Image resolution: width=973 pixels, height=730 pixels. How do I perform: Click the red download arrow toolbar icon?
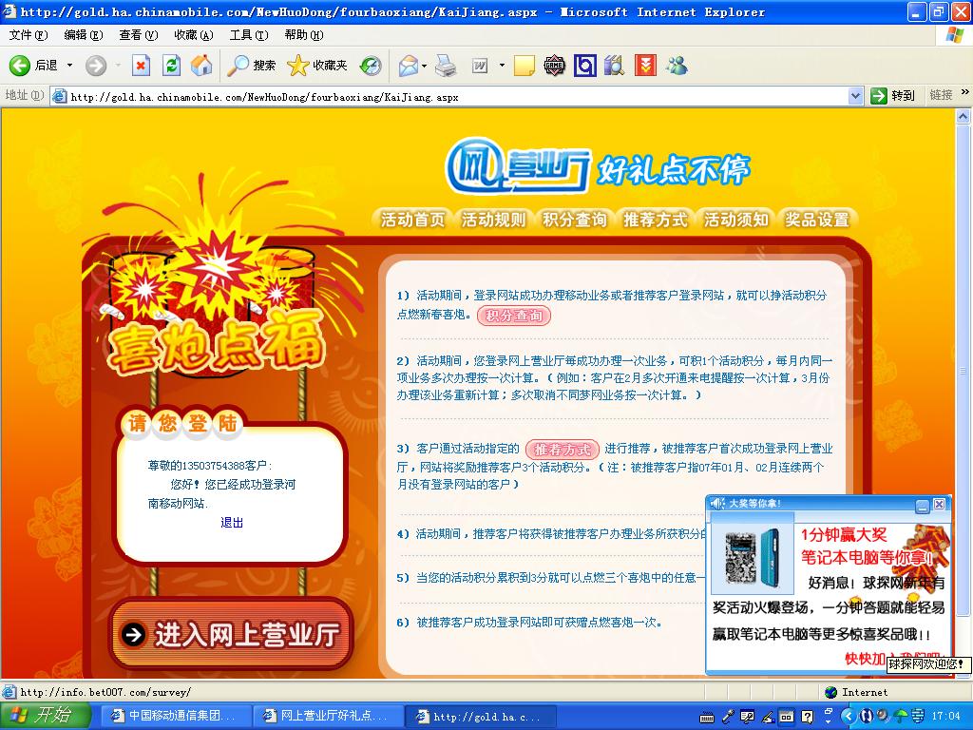[x=645, y=66]
